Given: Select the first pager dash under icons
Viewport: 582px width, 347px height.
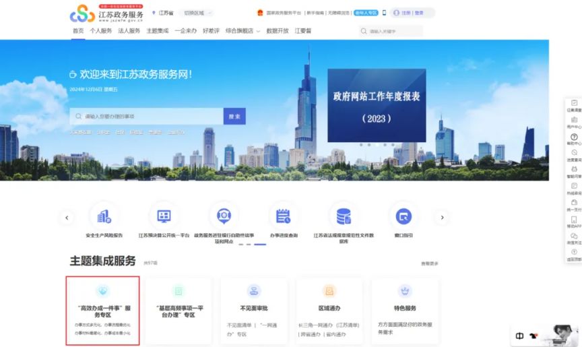Looking at the screenshot, I should [241, 245].
